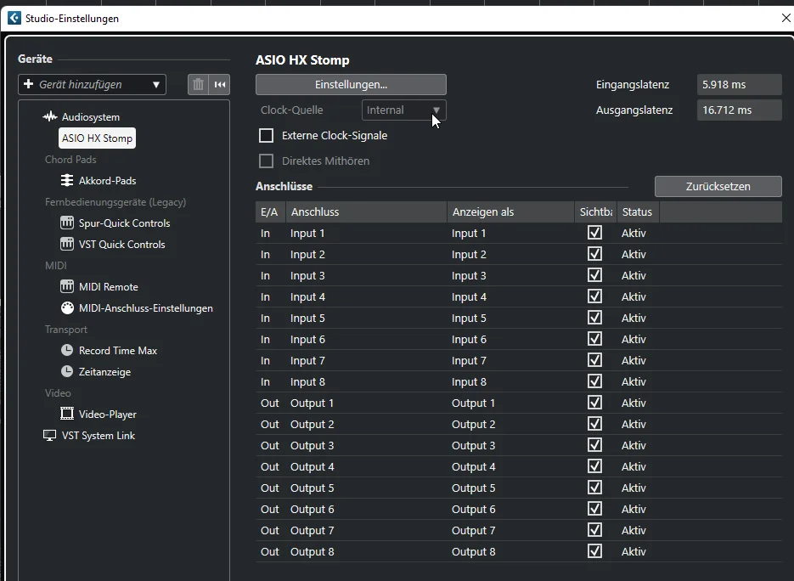Toggle the Direktes Mithören checkbox
Image resolution: width=794 pixels, height=581 pixels.
coord(267,161)
